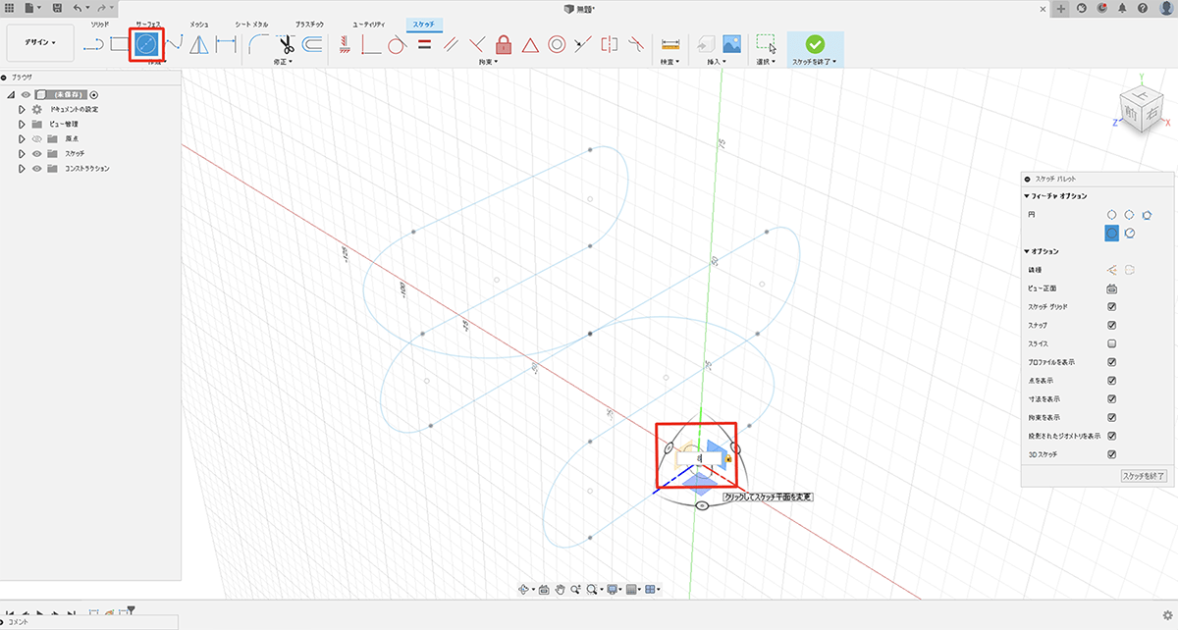1178x630 pixels.
Task: Click the ViewCube front face (前)
Action: coord(1132,115)
